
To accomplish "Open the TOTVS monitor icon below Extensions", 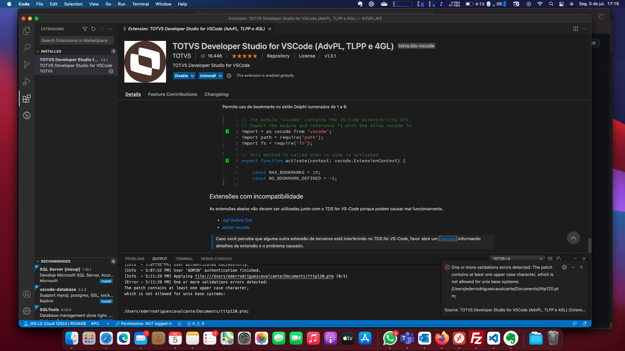I will 26,115.
